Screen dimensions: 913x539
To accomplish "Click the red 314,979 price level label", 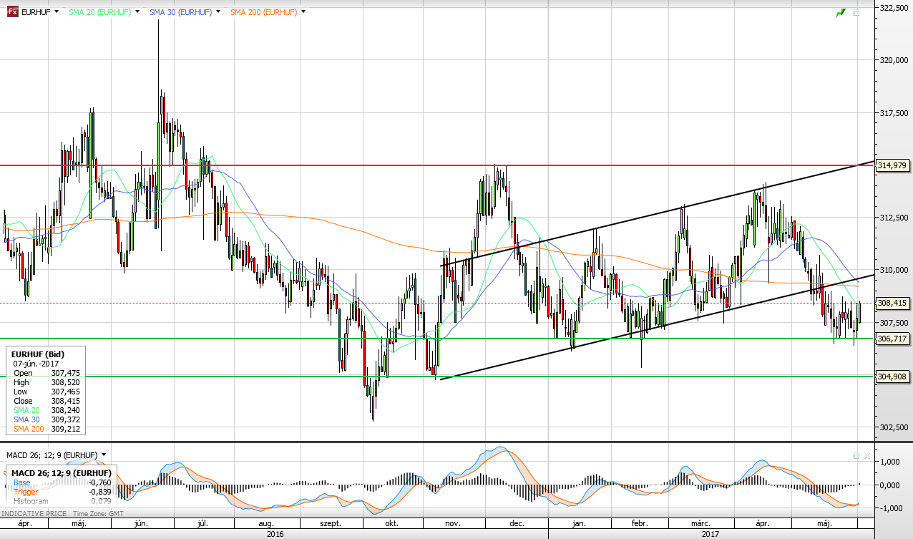I will pyautogui.click(x=892, y=165).
